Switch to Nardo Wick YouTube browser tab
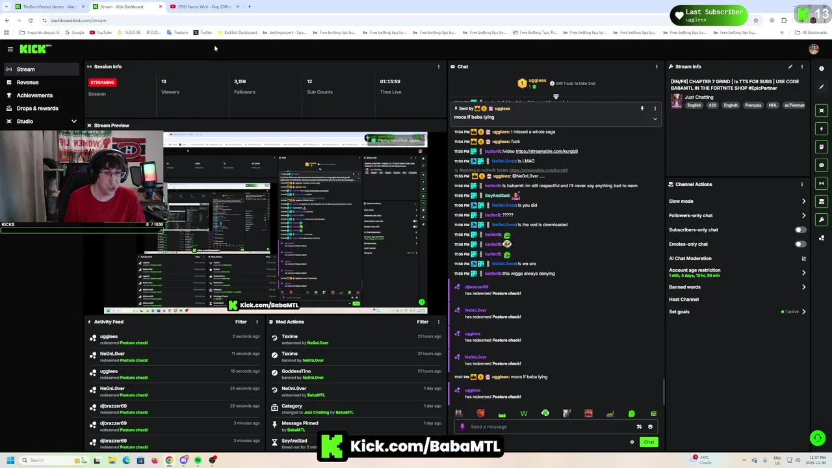Screen dimensions: 832x468 coord(204,6)
